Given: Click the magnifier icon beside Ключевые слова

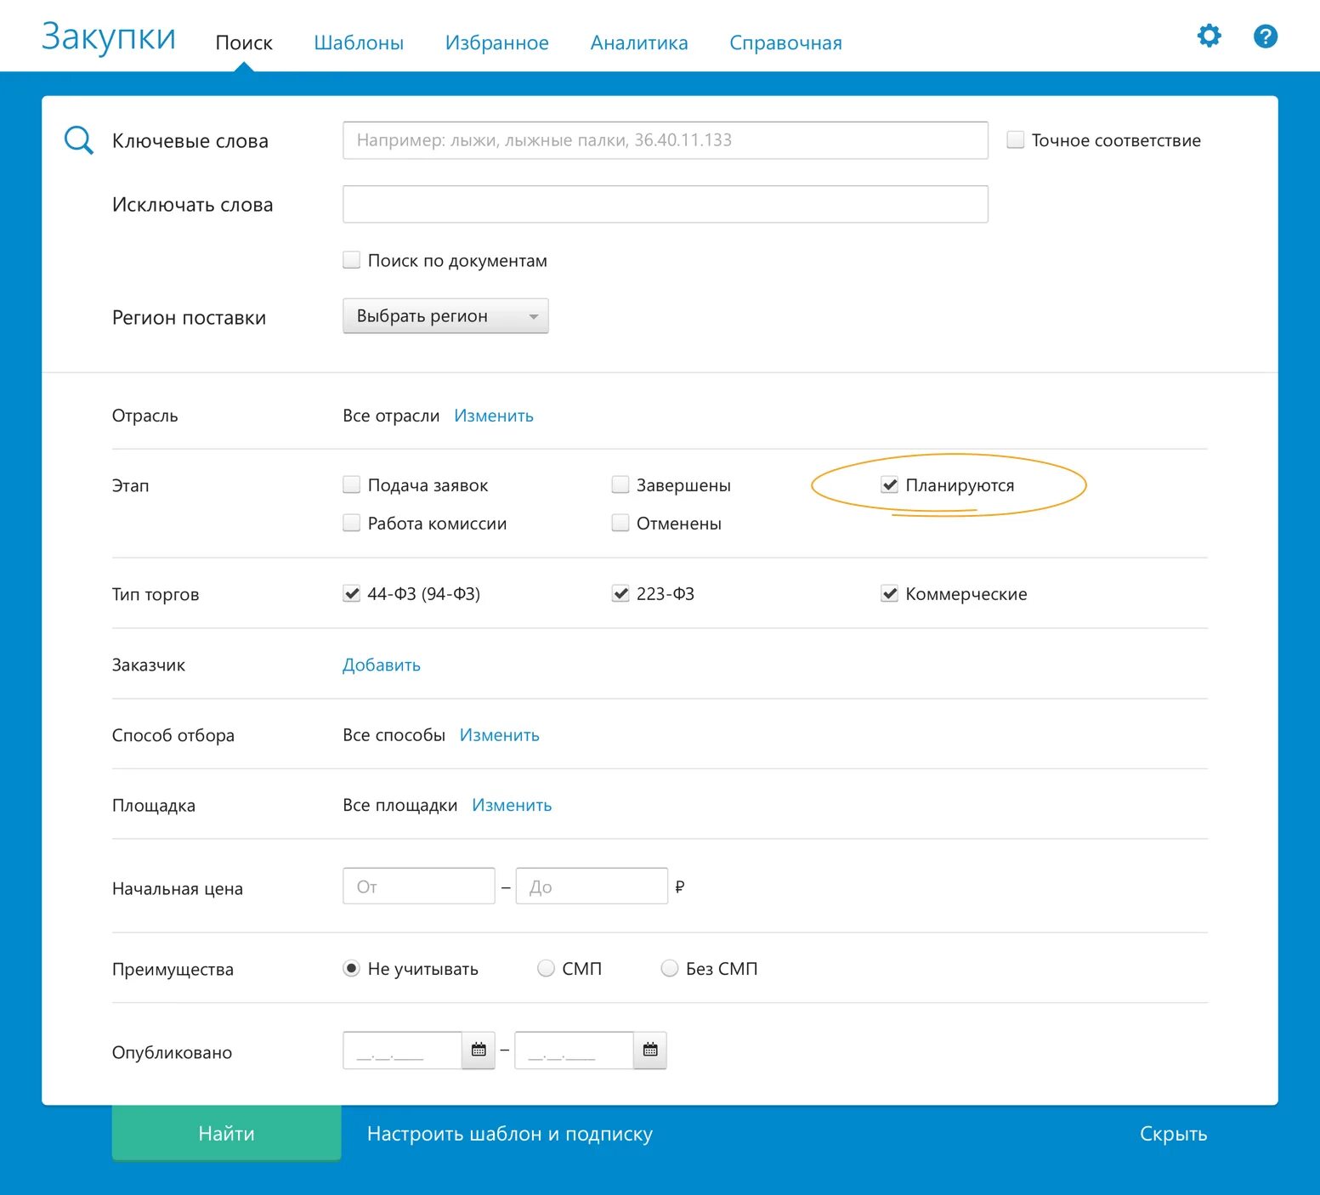Looking at the screenshot, I should tap(79, 140).
